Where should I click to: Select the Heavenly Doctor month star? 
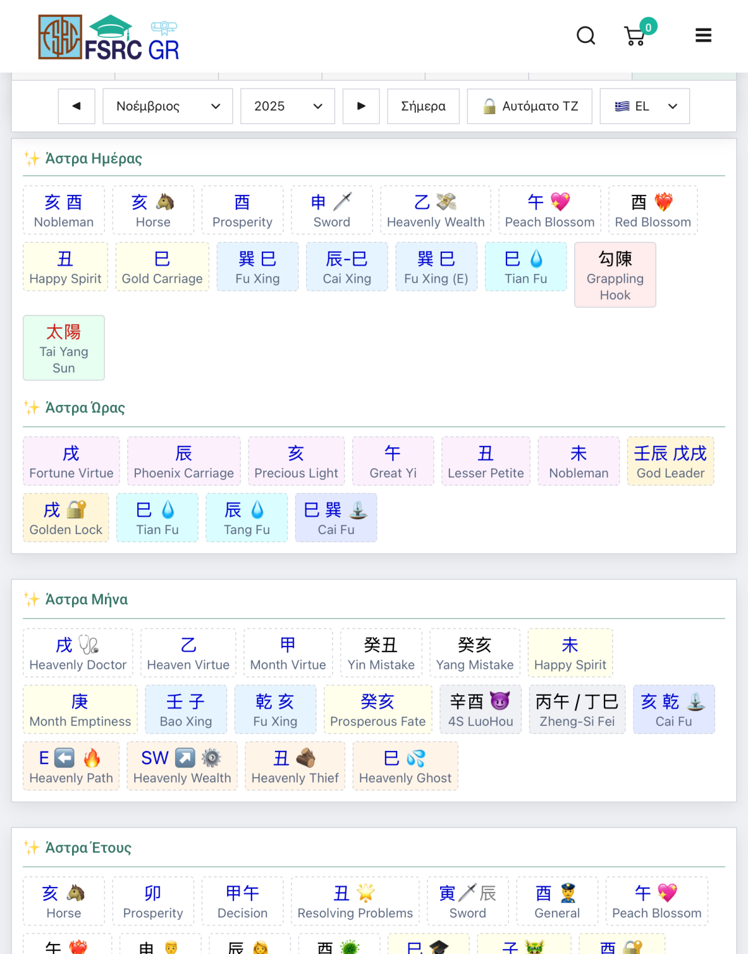pos(78,653)
